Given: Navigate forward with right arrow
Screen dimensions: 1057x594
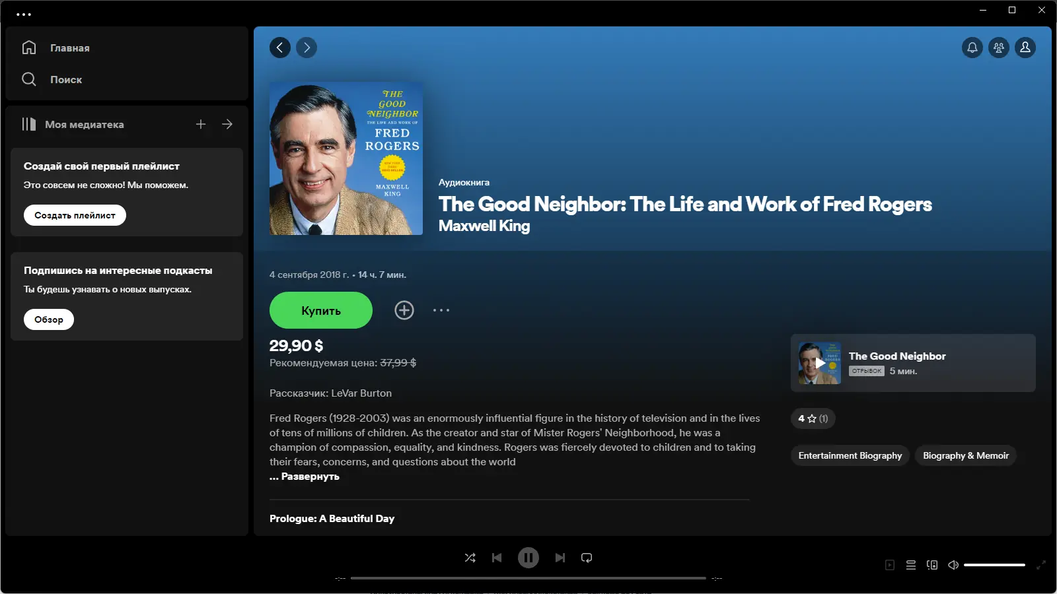Looking at the screenshot, I should [x=307, y=48].
